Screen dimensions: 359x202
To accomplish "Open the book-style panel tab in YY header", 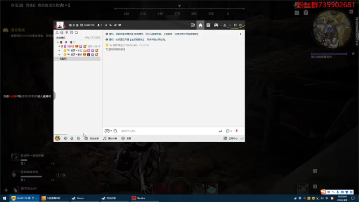I will coord(208,25).
